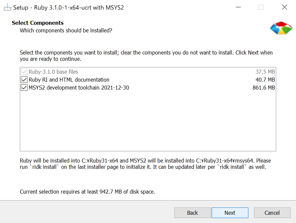Click the disk space requirement text
This screenshot has height=223, width=296.
[87, 192]
